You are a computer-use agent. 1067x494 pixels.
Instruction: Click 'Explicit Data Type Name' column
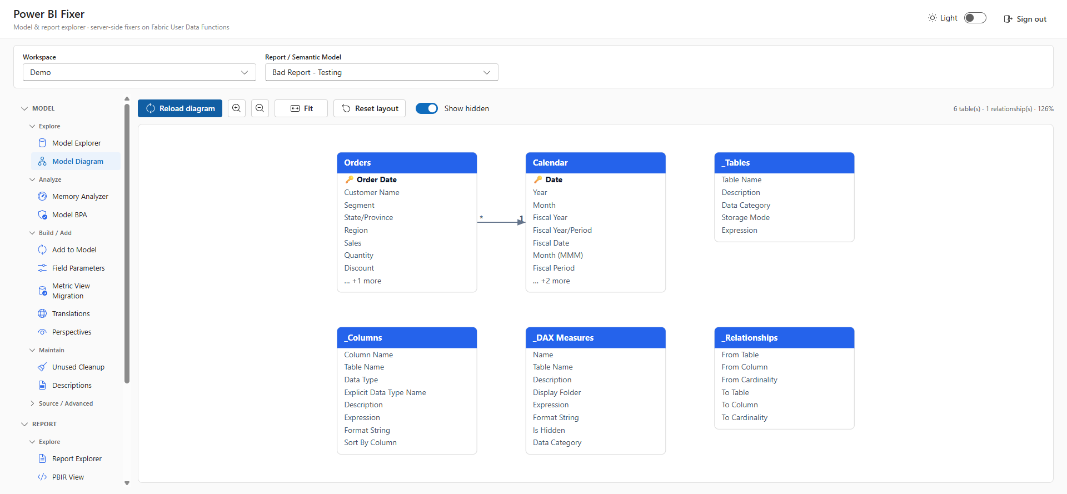click(x=385, y=392)
